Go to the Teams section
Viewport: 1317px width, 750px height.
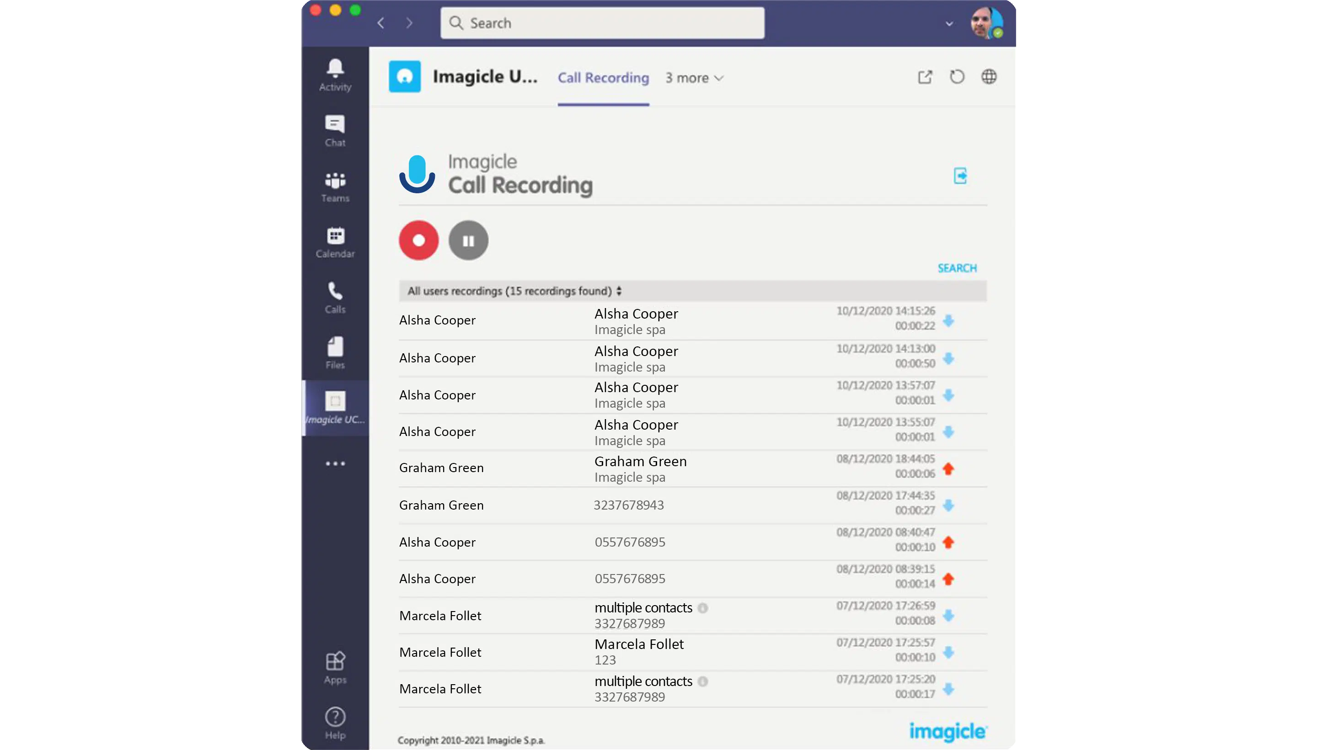pyautogui.click(x=335, y=186)
